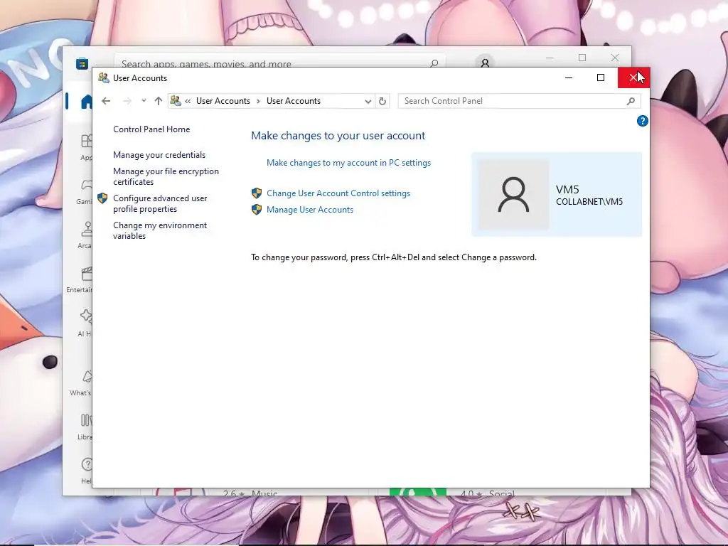
Task: Open Change my environment variables
Action: (x=160, y=230)
